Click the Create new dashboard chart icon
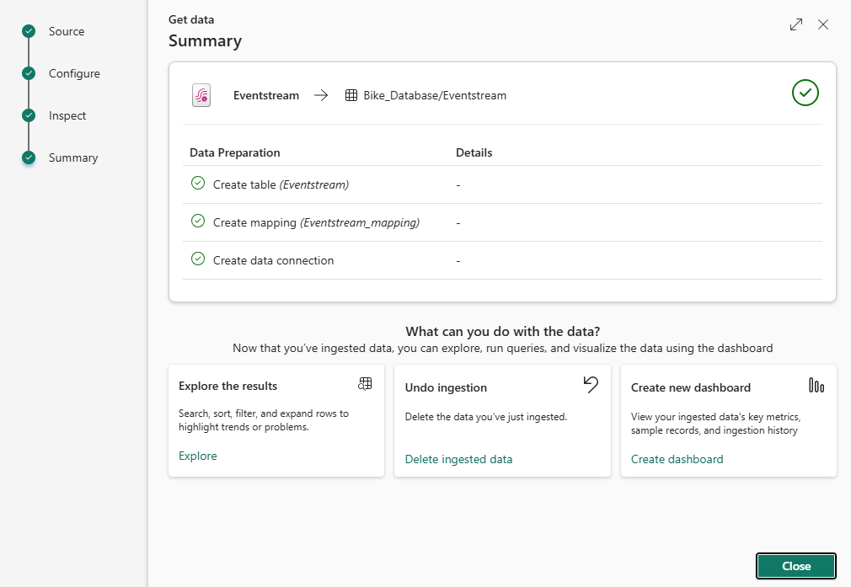 816,386
